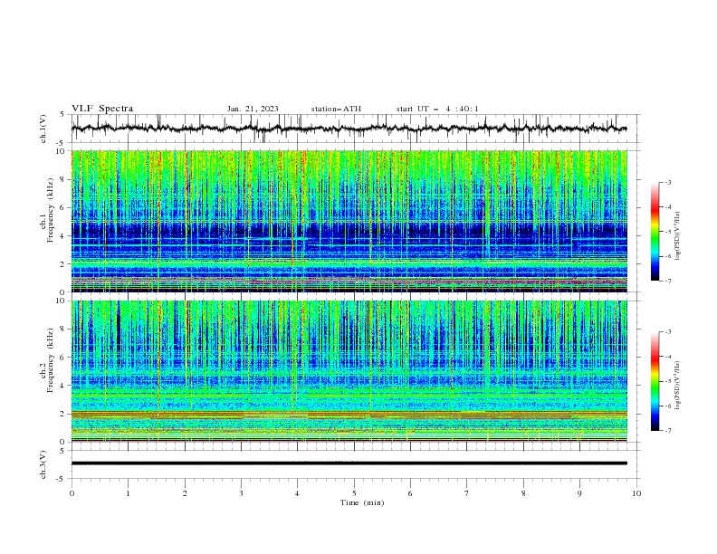Click the time axis tick label '8'
The height and width of the screenshot is (554, 717).
pyautogui.click(x=523, y=493)
